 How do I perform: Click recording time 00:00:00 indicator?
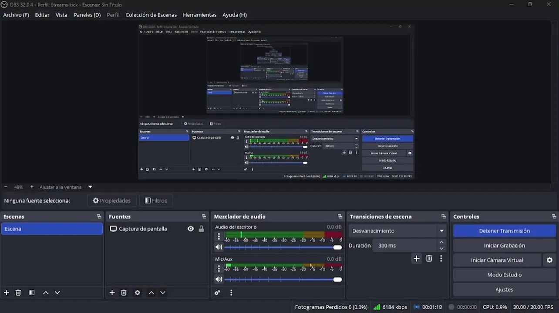coord(463,307)
